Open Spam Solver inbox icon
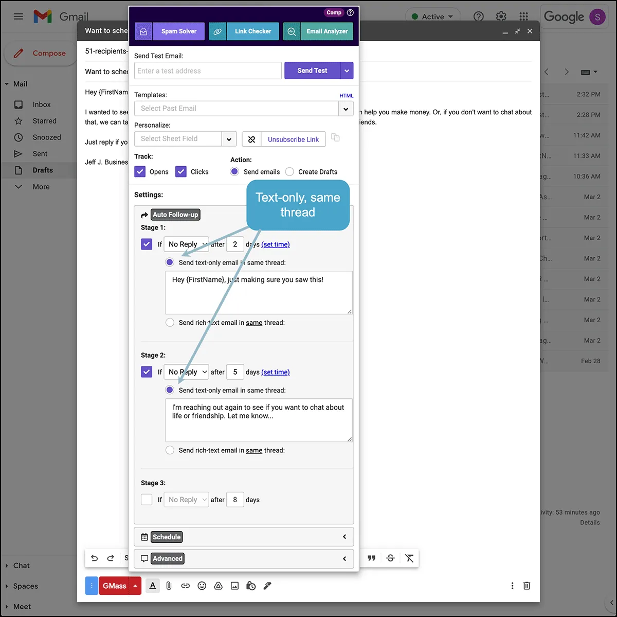The image size is (617, 617). pos(143,31)
